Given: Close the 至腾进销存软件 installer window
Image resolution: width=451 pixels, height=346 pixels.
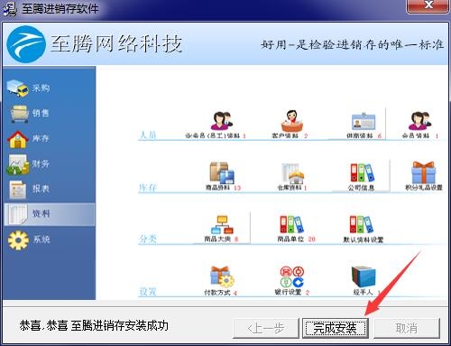Looking at the screenshot, I should coord(428,5).
